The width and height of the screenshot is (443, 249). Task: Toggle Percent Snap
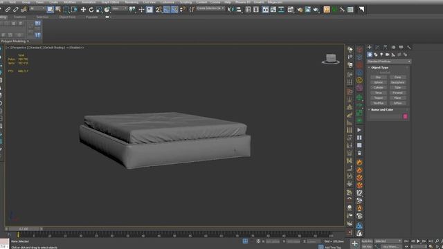click(x=174, y=10)
